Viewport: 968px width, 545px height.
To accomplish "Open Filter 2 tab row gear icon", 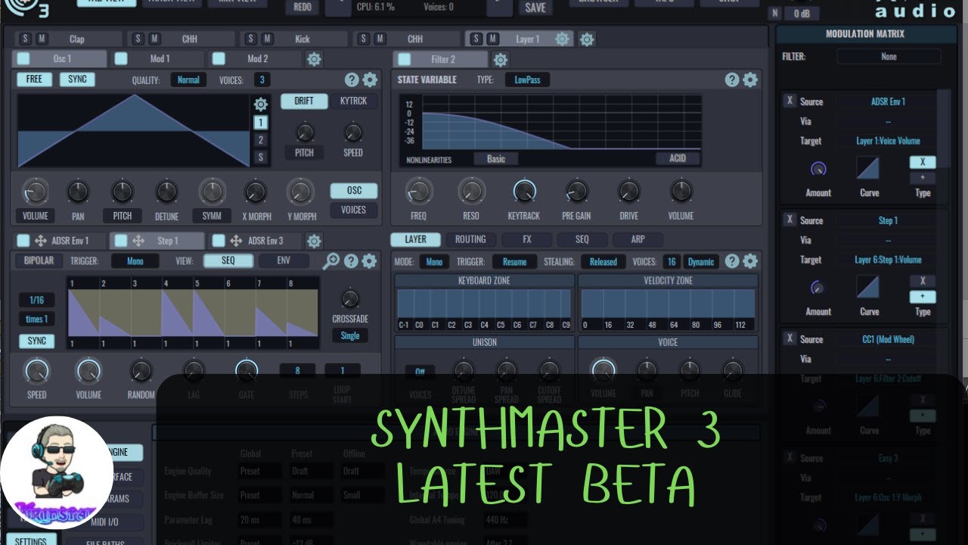I will [501, 59].
